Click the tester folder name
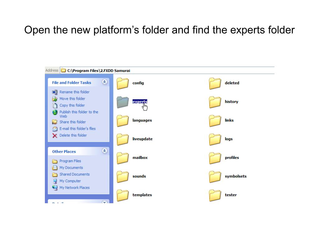Screen dimensions: 319x239 click(x=231, y=195)
